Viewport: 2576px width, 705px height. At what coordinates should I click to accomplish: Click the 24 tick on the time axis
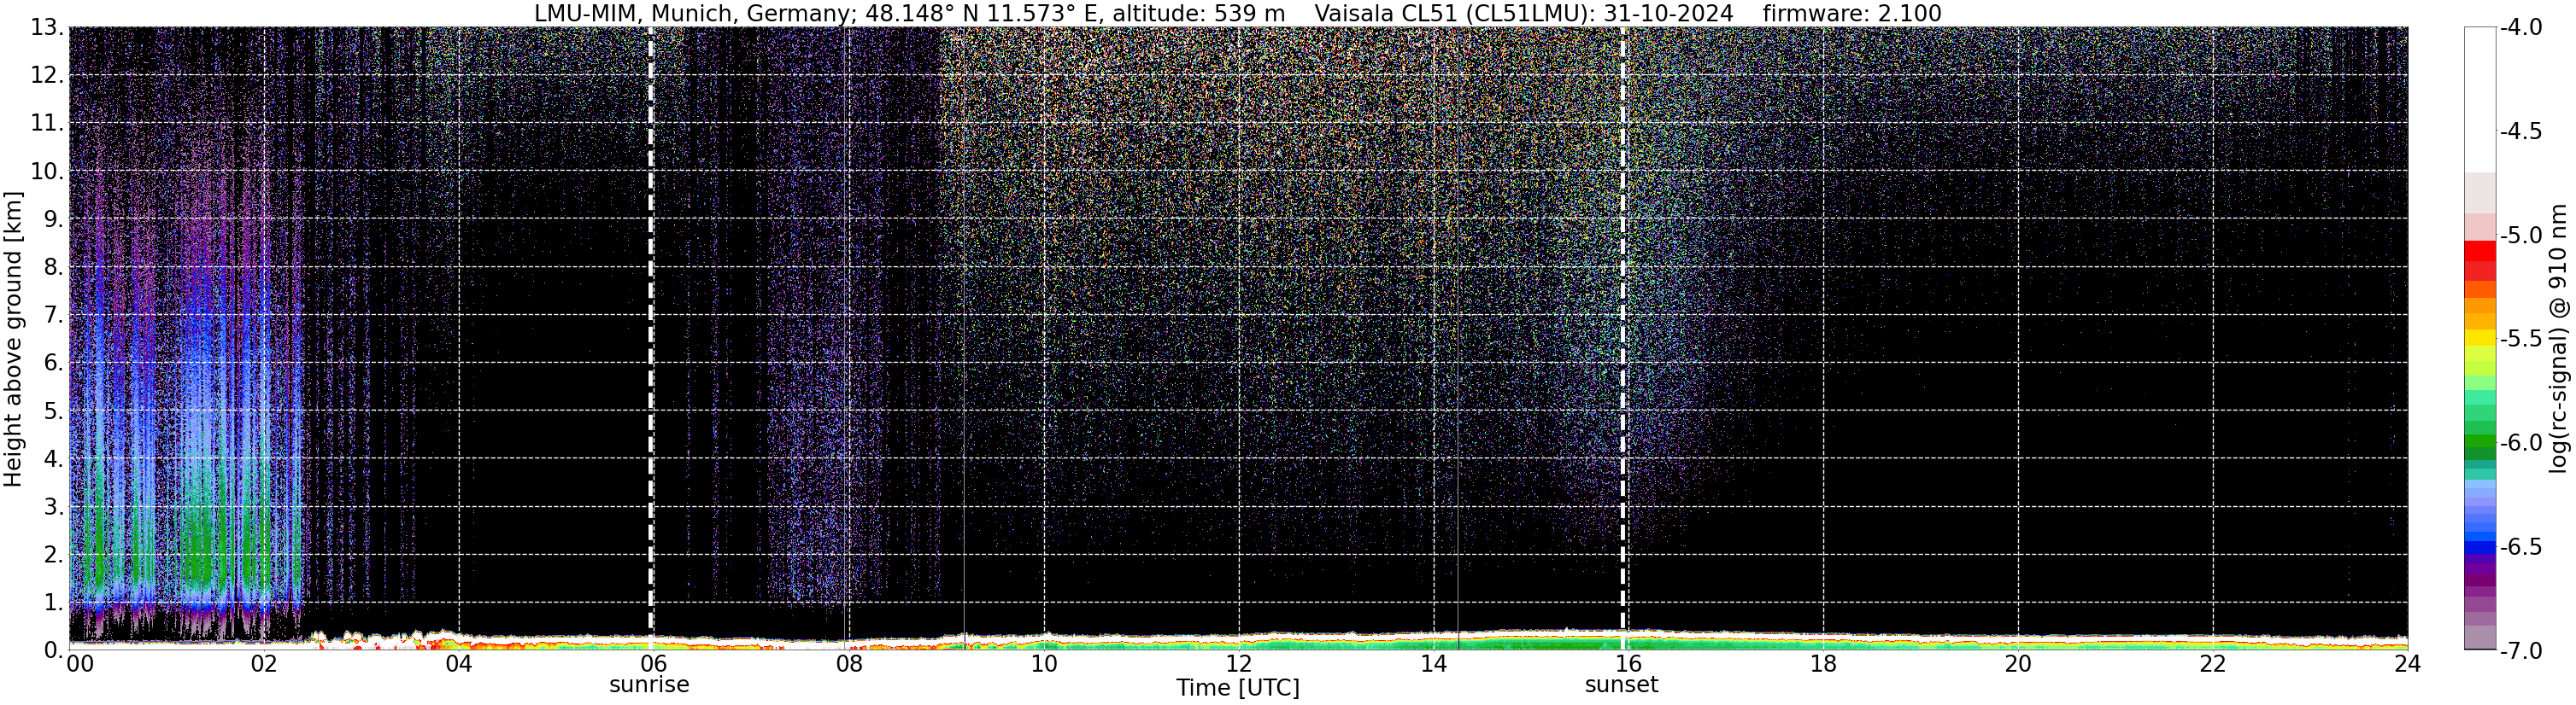point(2407,664)
